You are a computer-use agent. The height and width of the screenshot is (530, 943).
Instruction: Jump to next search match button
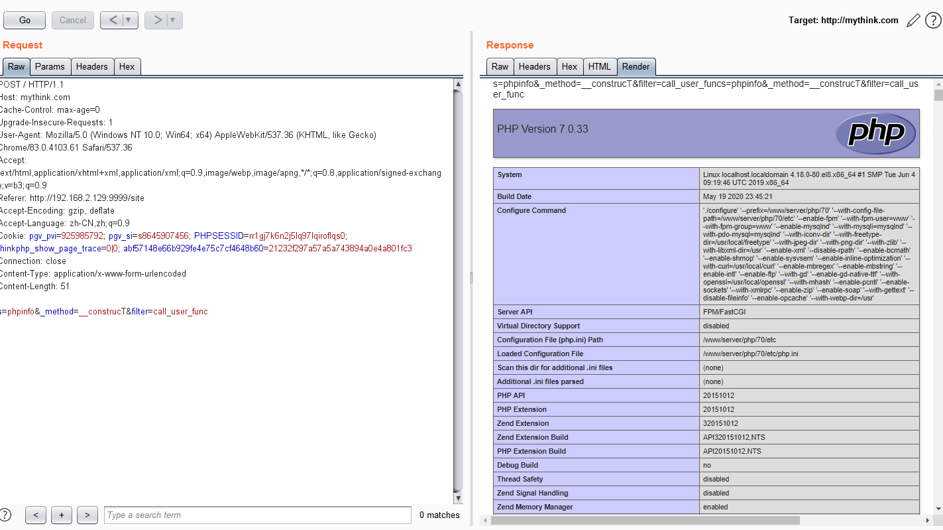pyautogui.click(x=87, y=515)
